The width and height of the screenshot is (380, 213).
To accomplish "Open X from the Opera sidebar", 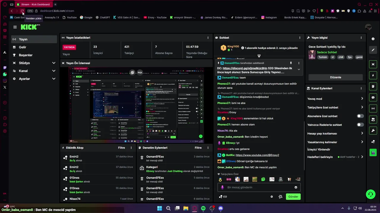I will [5, 87].
